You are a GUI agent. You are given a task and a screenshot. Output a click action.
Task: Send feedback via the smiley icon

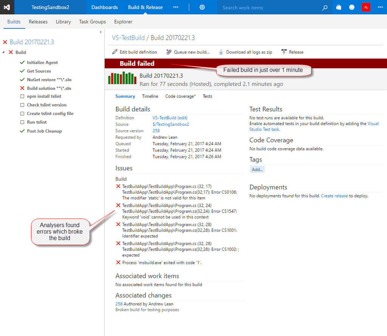(352, 7)
